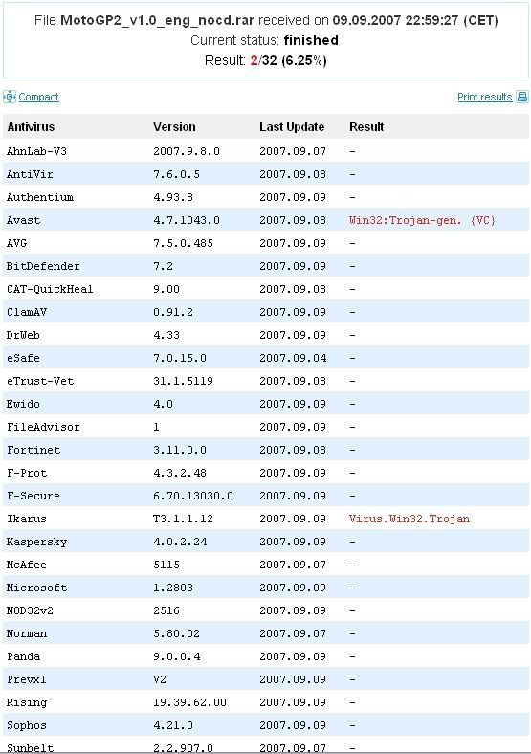Image resolution: width=531 pixels, height=754 pixels.
Task: Click the printer icon beside Print results
Action: pyautogui.click(x=521, y=97)
